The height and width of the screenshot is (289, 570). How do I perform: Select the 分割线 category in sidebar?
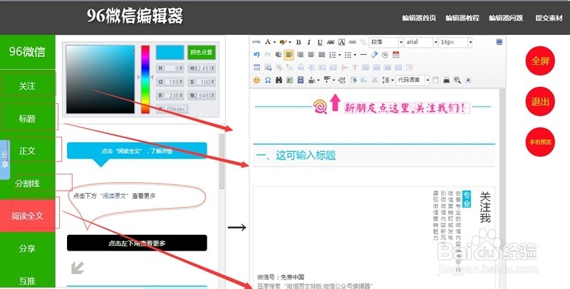click(27, 184)
